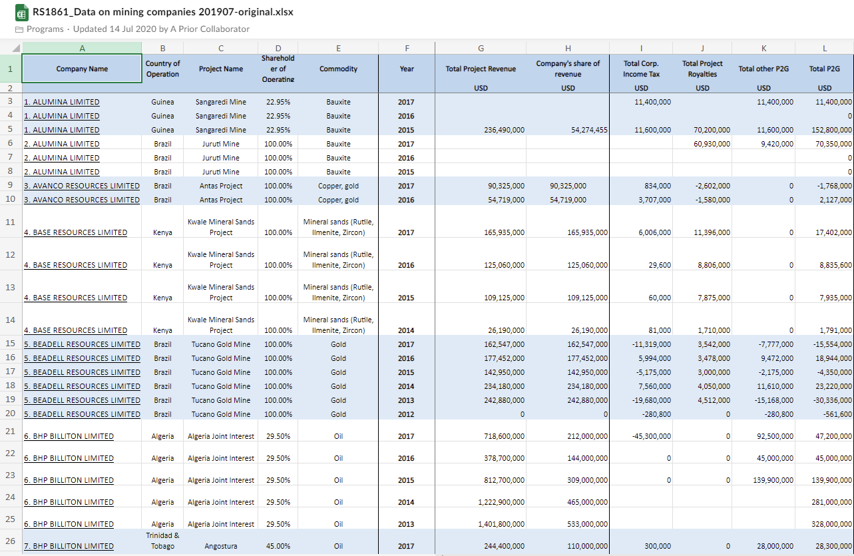The image size is (854, 556).
Task: Open 5. BEADELL RESOURCES LIMITED link in row 20
Action: click(82, 414)
